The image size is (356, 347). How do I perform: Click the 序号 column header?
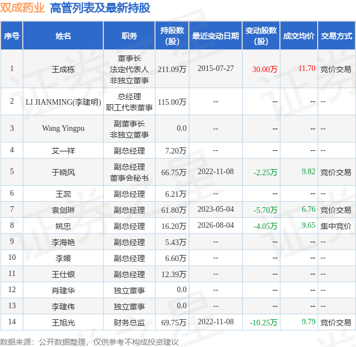coord(12,36)
